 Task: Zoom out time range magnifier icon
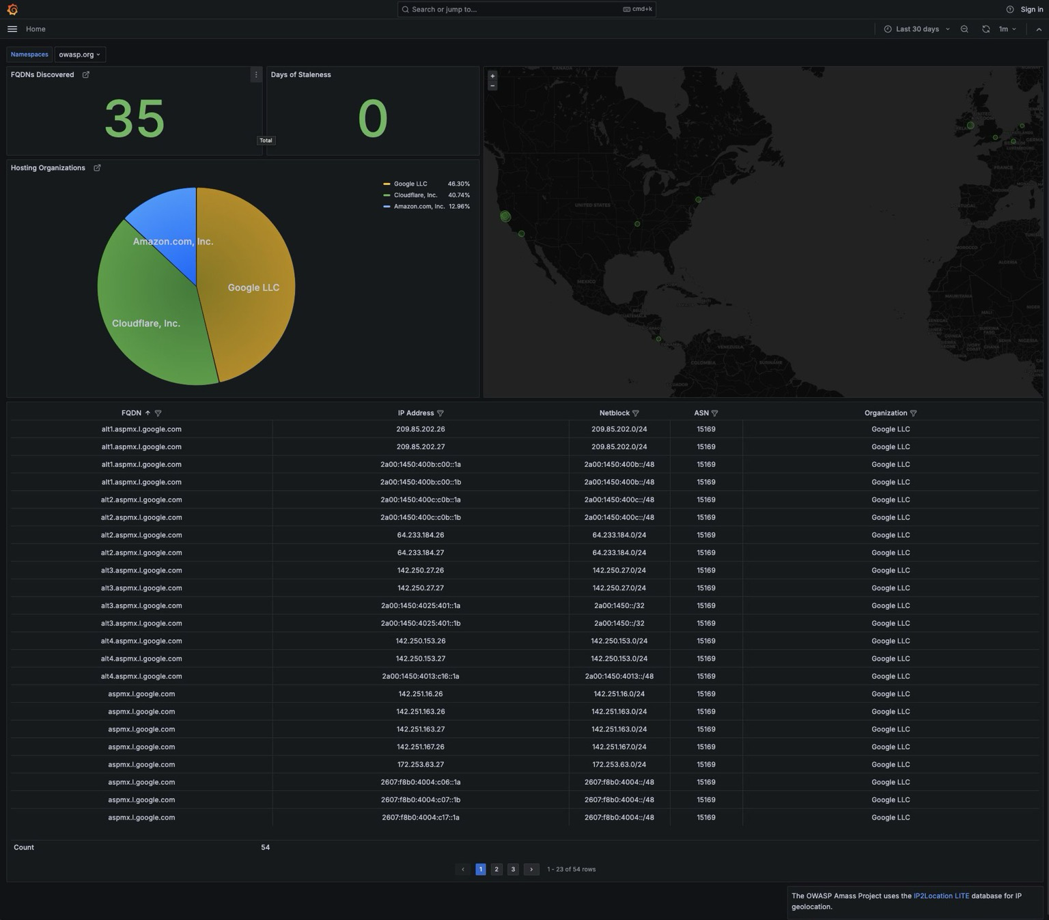pyautogui.click(x=964, y=29)
